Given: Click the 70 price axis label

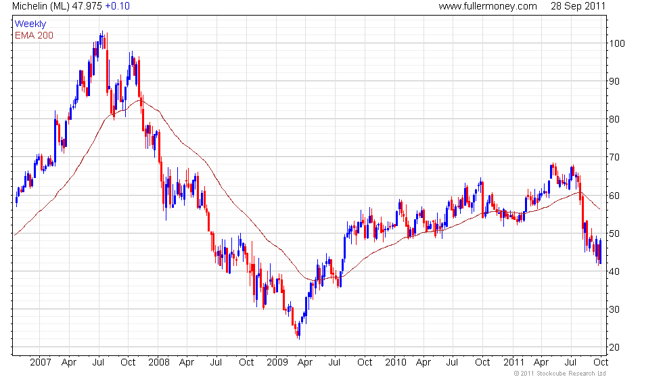Looking at the screenshot, I should tap(614, 157).
